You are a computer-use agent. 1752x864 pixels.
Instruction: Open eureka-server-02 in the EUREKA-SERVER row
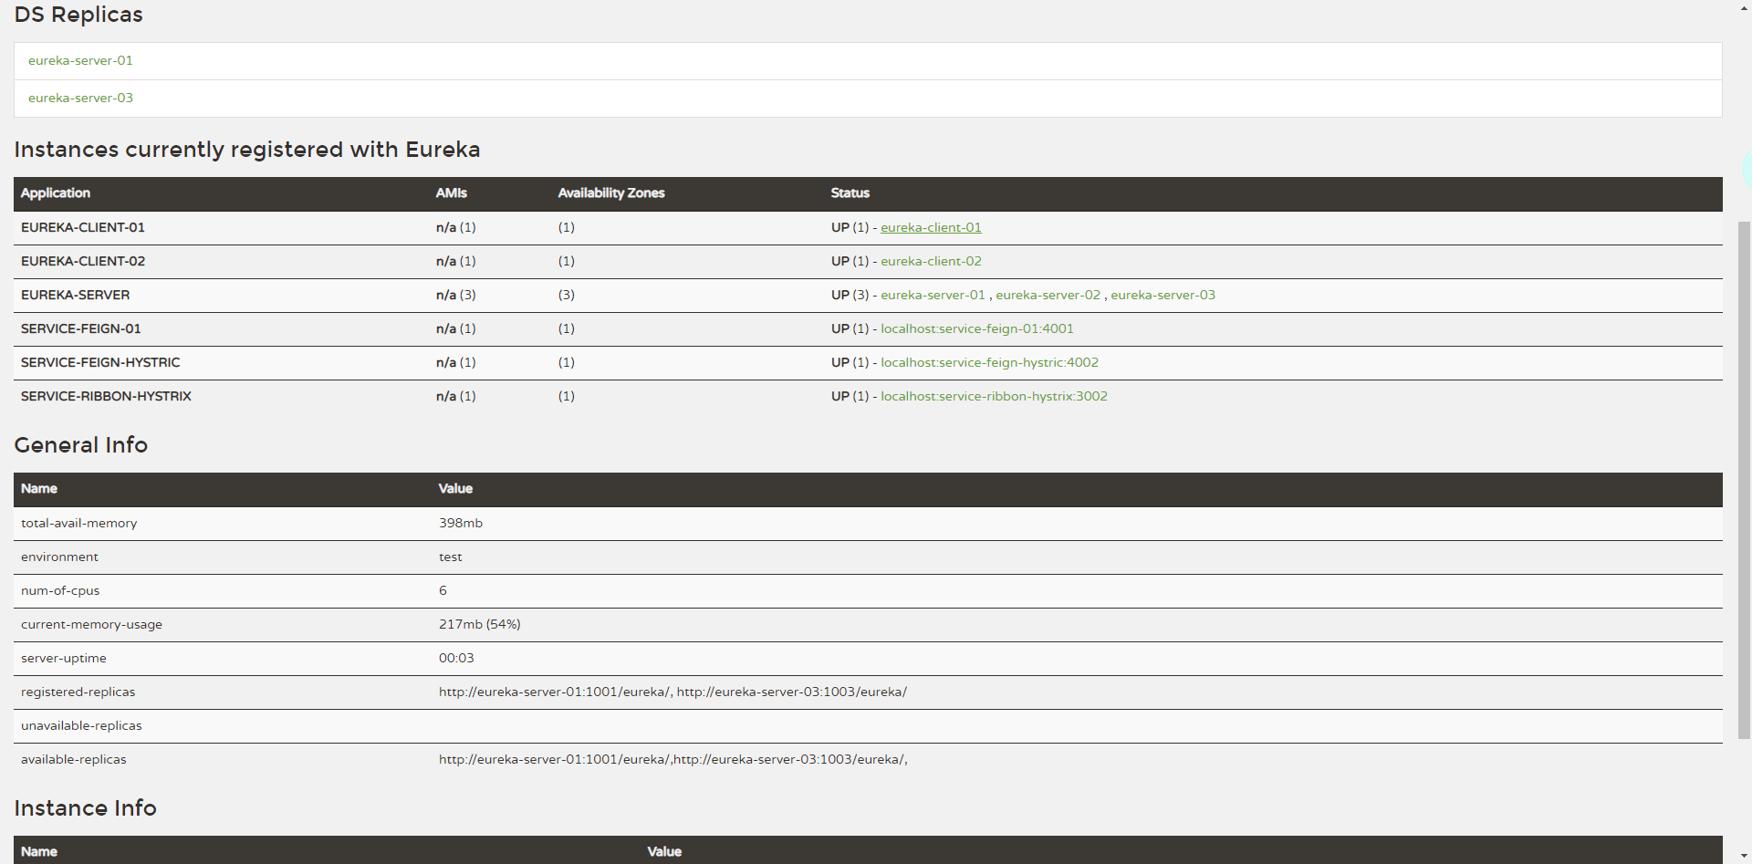click(x=1048, y=295)
